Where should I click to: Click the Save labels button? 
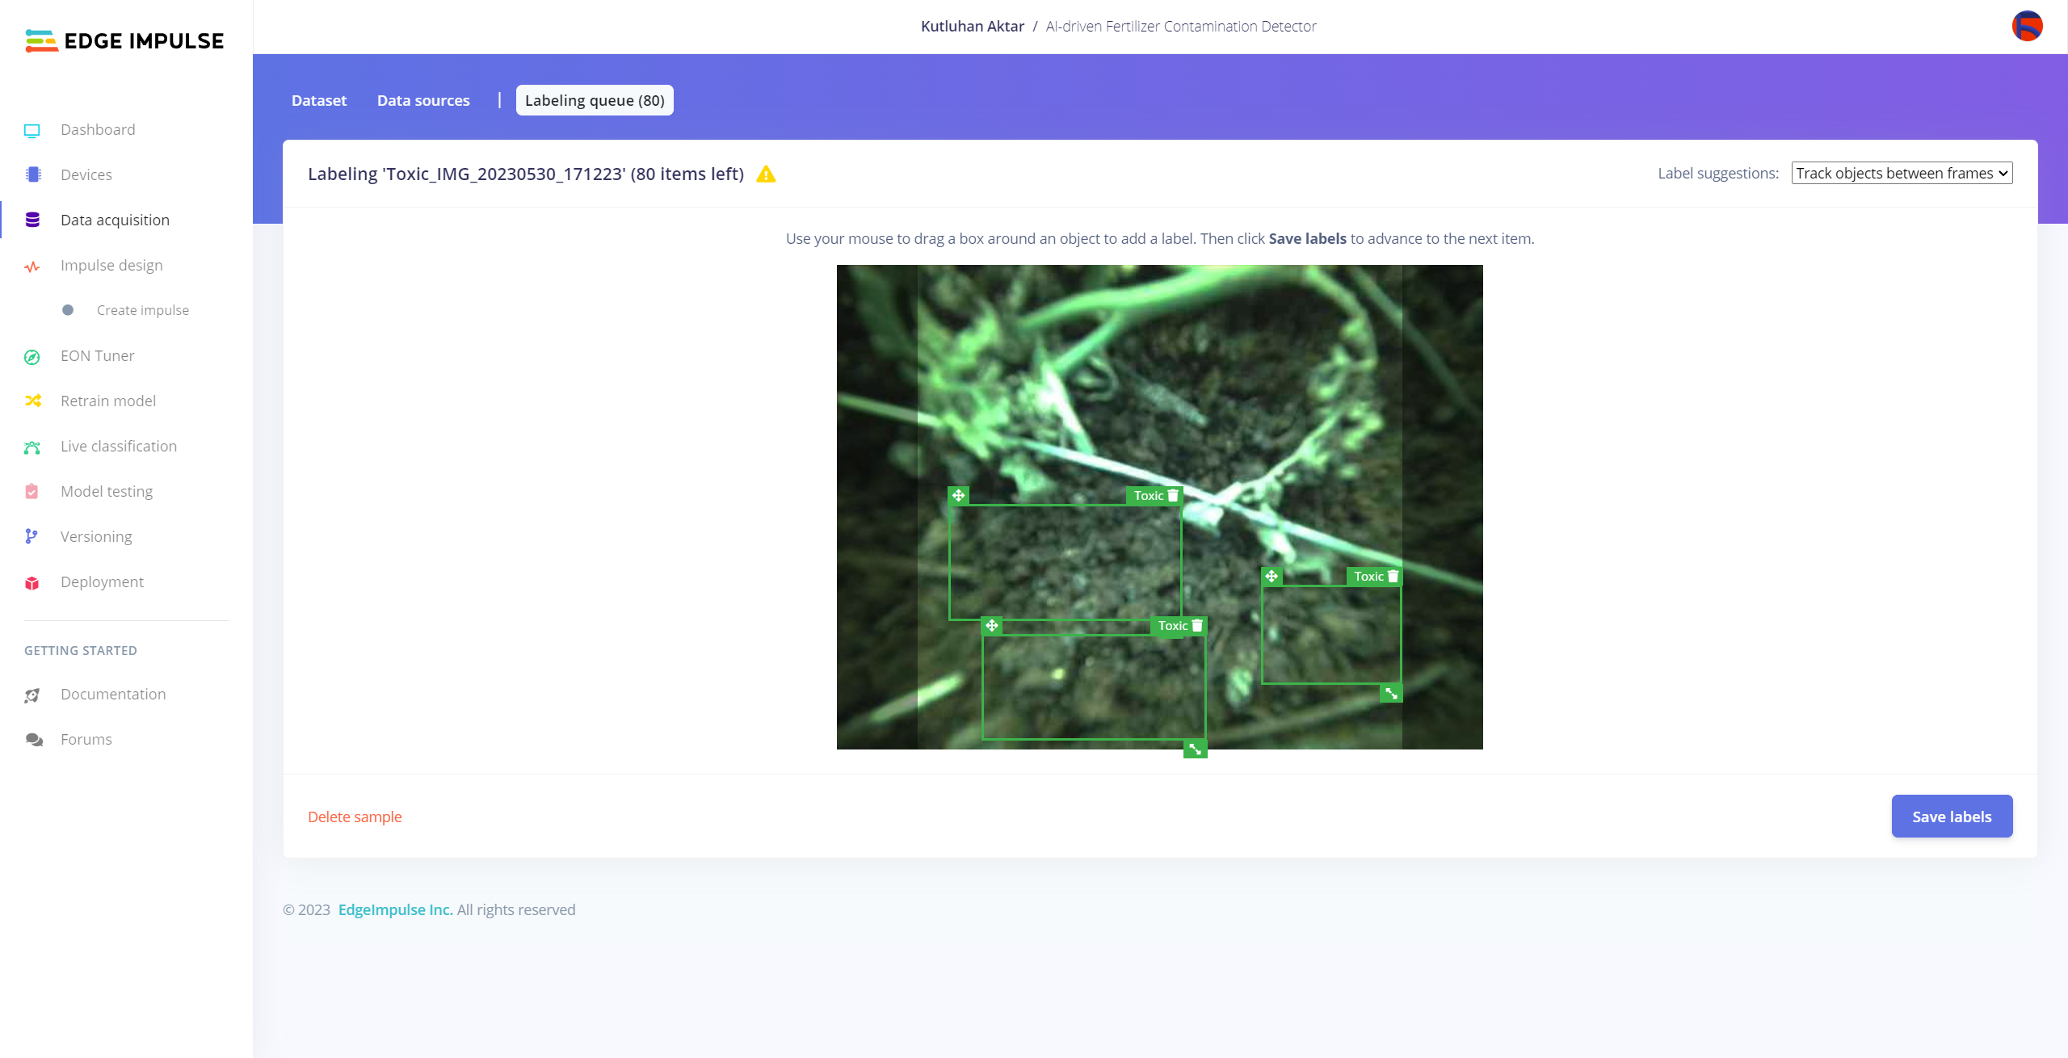[x=1952, y=817]
